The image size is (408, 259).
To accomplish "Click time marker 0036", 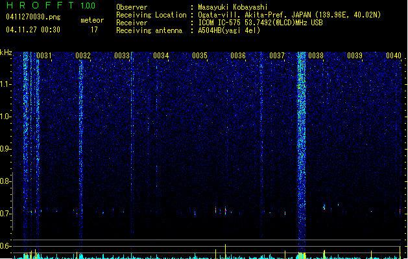I will tap(238, 56).
